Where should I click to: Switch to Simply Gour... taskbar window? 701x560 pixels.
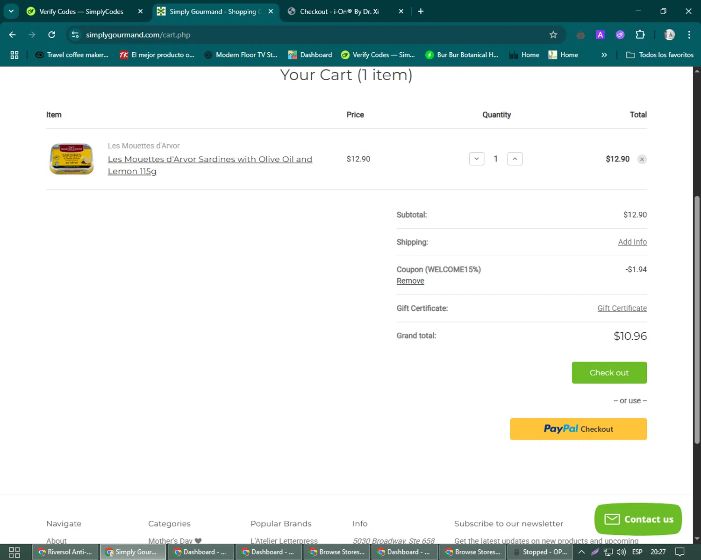(x=133, y=552)
